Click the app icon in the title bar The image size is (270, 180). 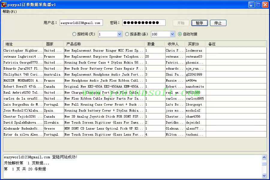click(4, 4)
